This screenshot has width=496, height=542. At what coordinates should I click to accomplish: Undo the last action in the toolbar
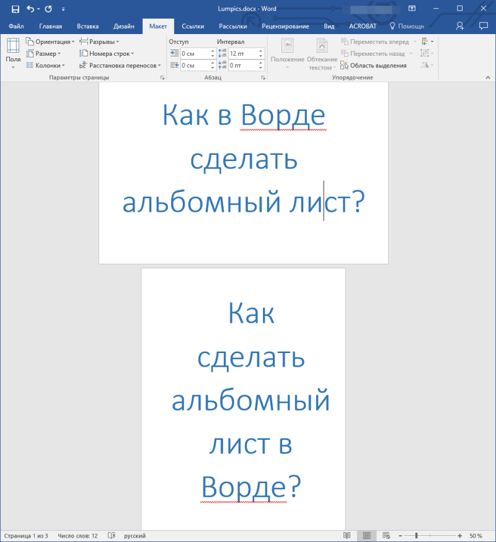30,9
